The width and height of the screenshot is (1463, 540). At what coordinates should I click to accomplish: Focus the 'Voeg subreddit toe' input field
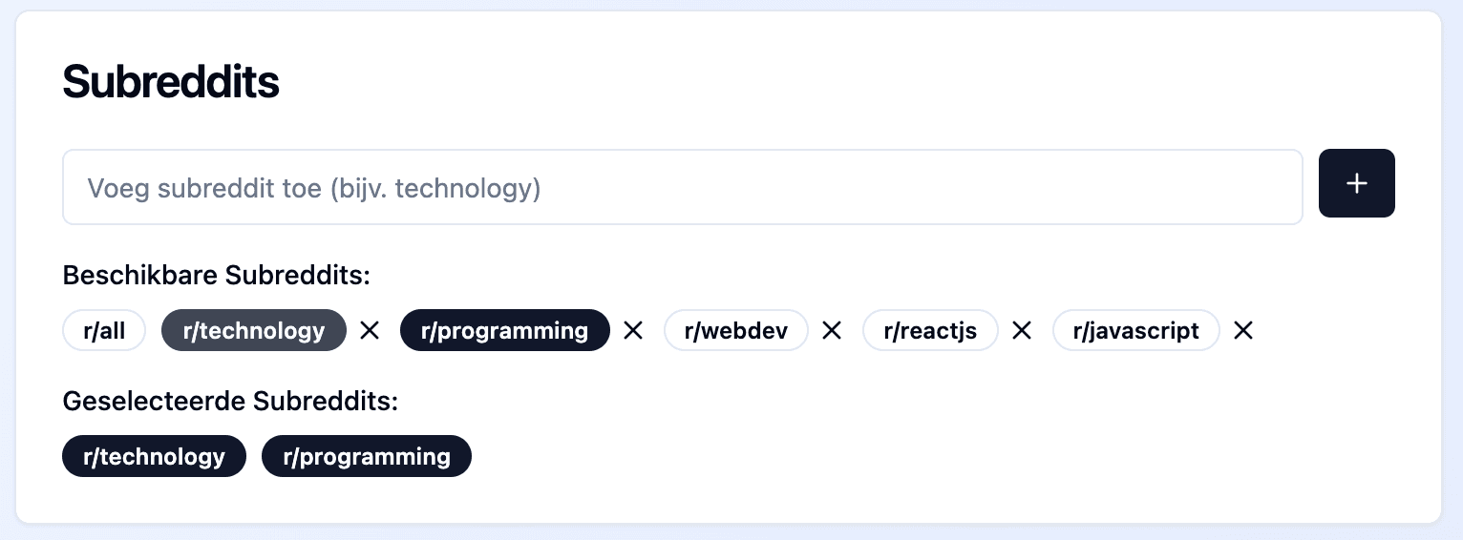pos(683,187)
